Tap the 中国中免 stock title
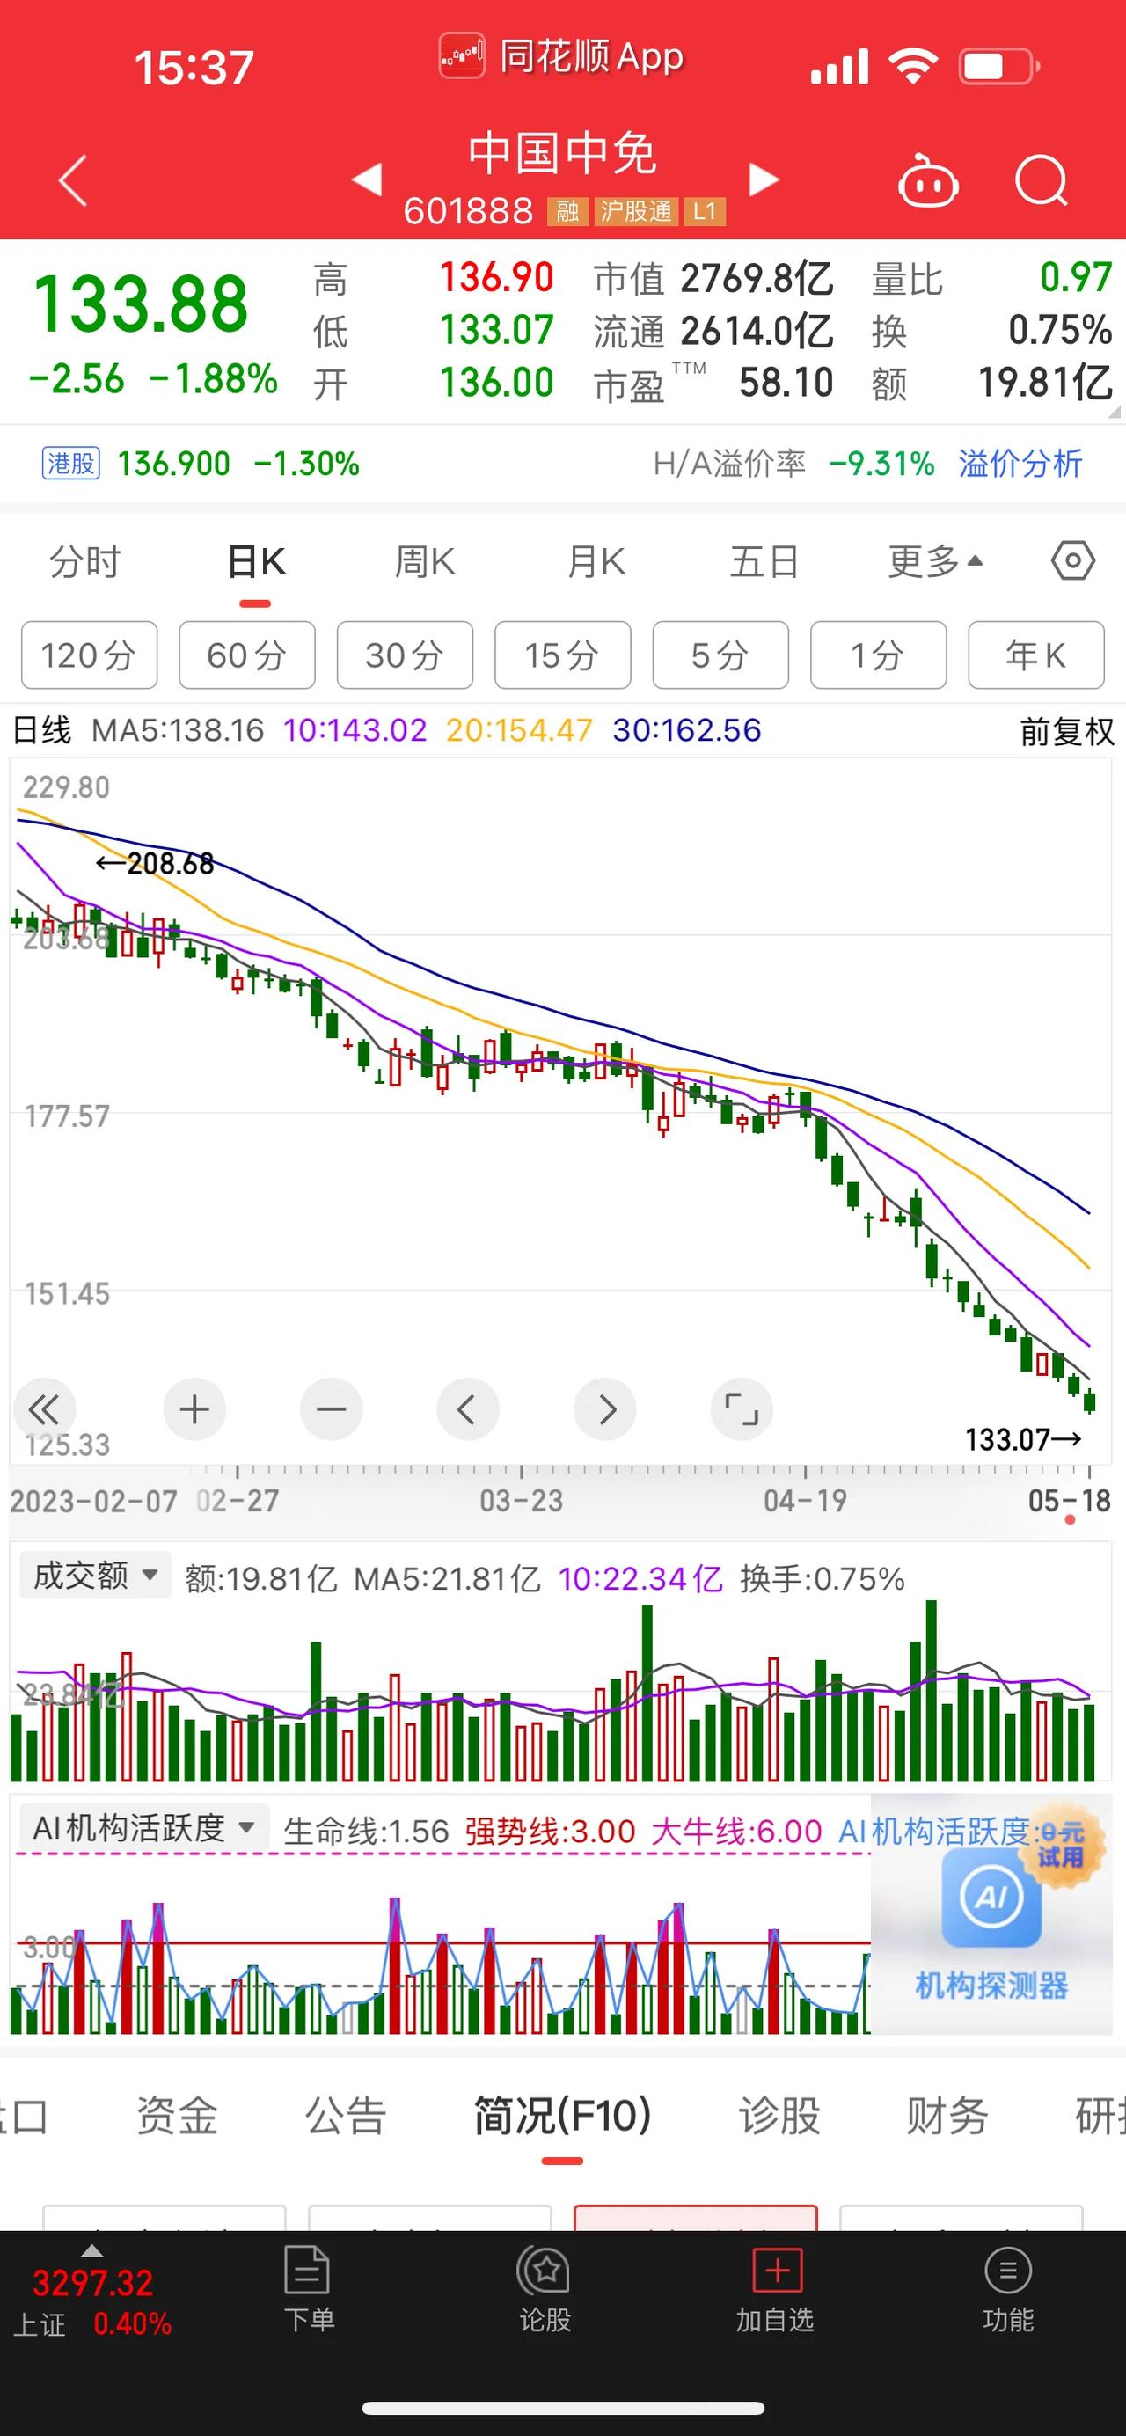The width and height of the screenshot is (1126, 2436). pos(562,153)
